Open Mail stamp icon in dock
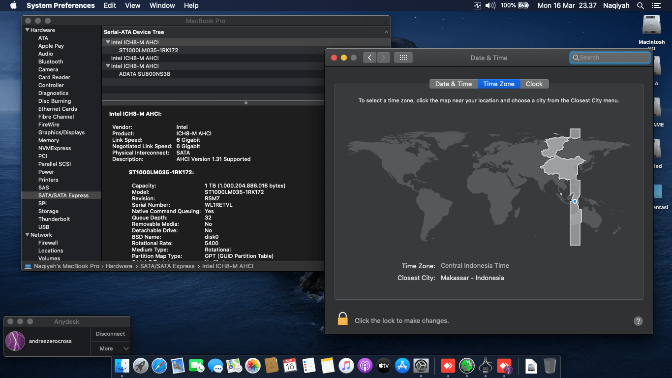Image resolution: width=672 pixels, height=378 pixels. 178,366
